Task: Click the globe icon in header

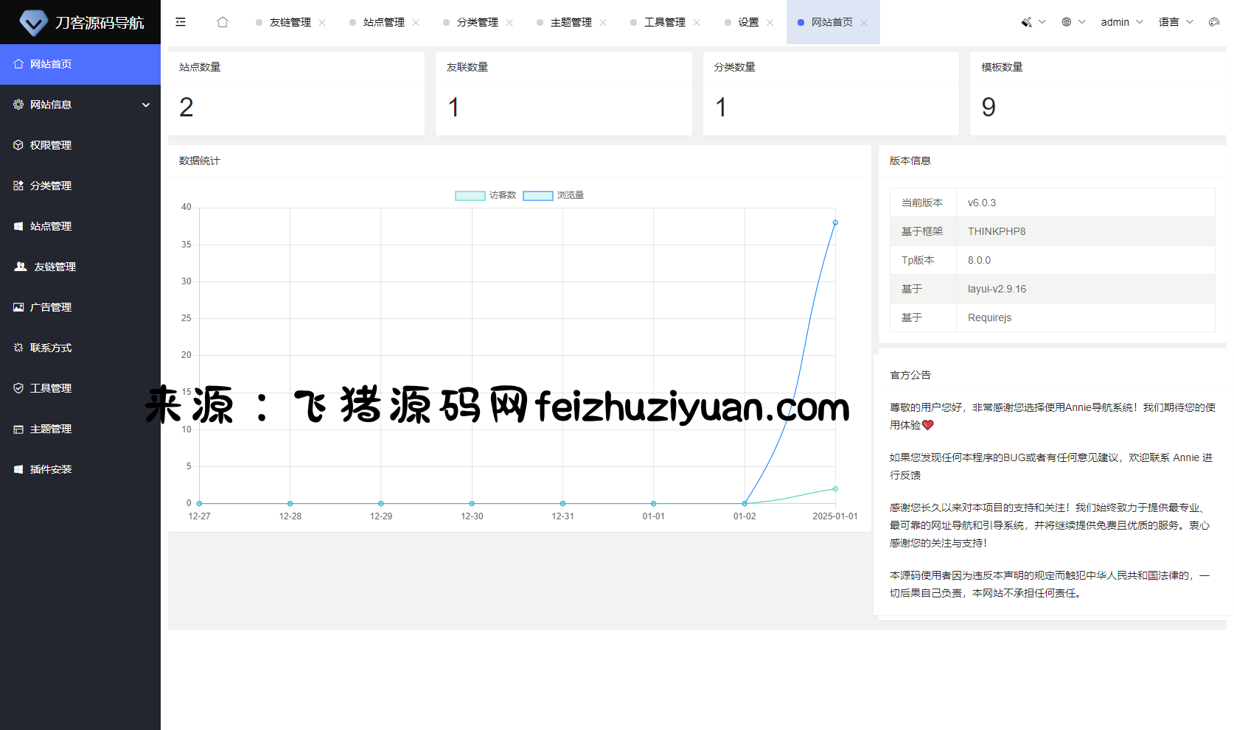Action: click(1067, 22)
